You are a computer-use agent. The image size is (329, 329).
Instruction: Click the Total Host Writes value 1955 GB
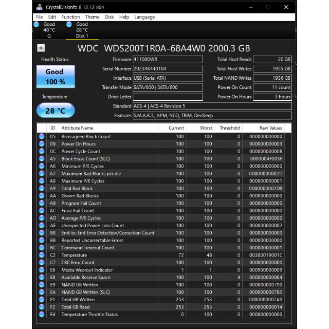click(x=272, y=68)
